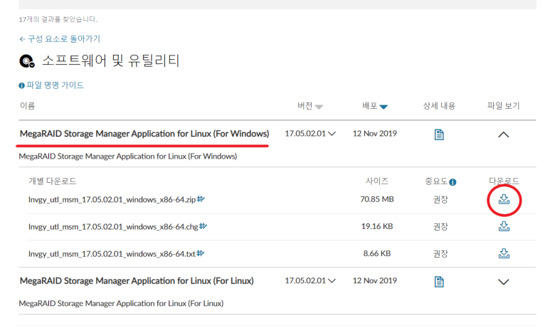The image size is (550, 328).
Task: Click the 파일 보기 column header
Action: (503, 106)
